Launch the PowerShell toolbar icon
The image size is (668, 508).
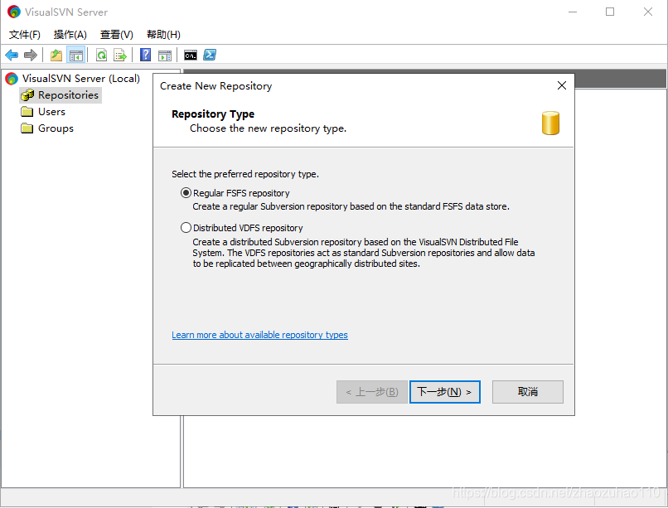click(x=210, y=55)
